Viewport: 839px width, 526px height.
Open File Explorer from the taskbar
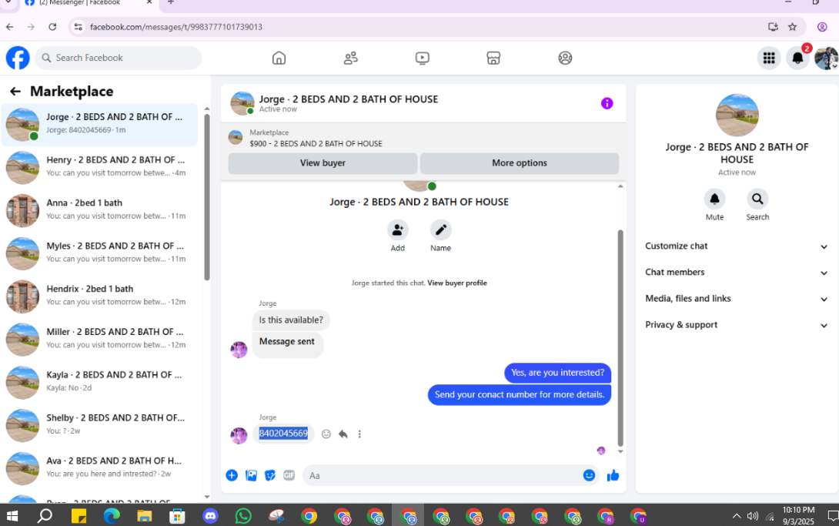pyautogui.click(x=145, y=516)
